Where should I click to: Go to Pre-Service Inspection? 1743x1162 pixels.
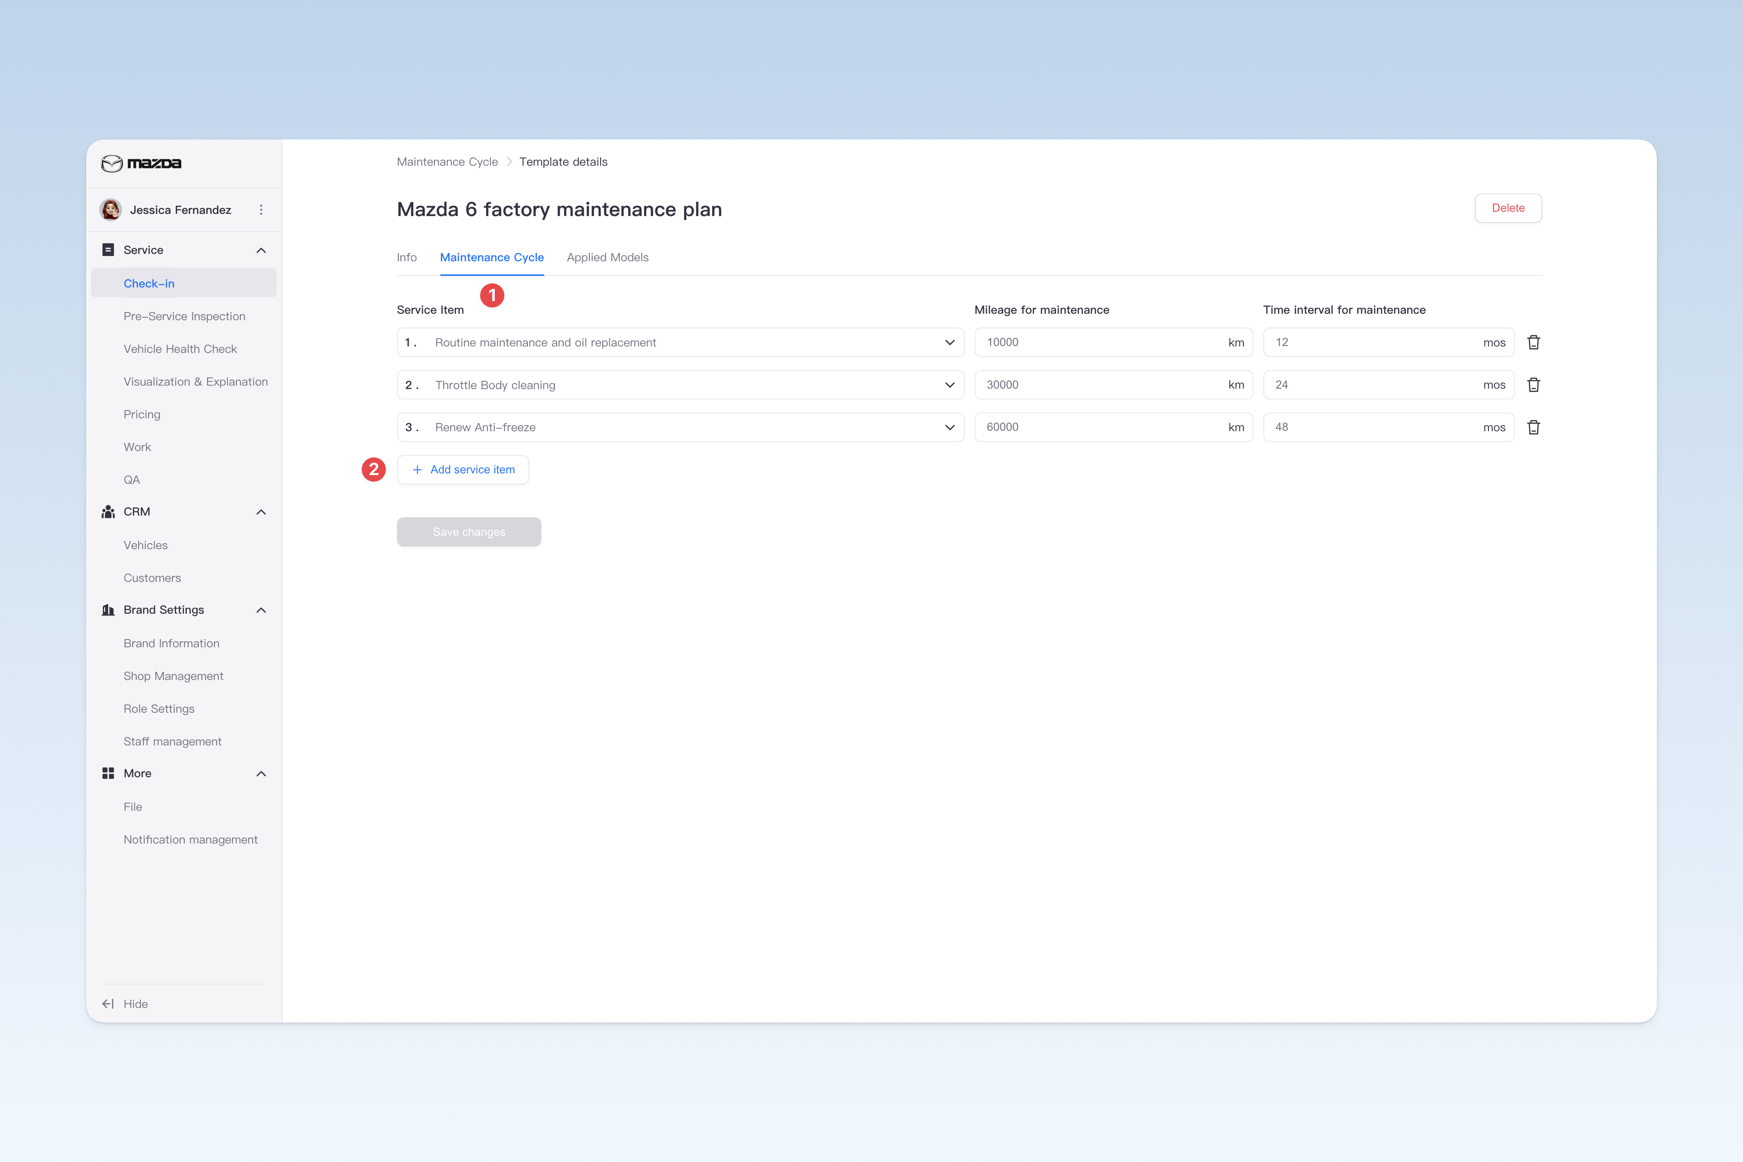[x=184, y=316]
